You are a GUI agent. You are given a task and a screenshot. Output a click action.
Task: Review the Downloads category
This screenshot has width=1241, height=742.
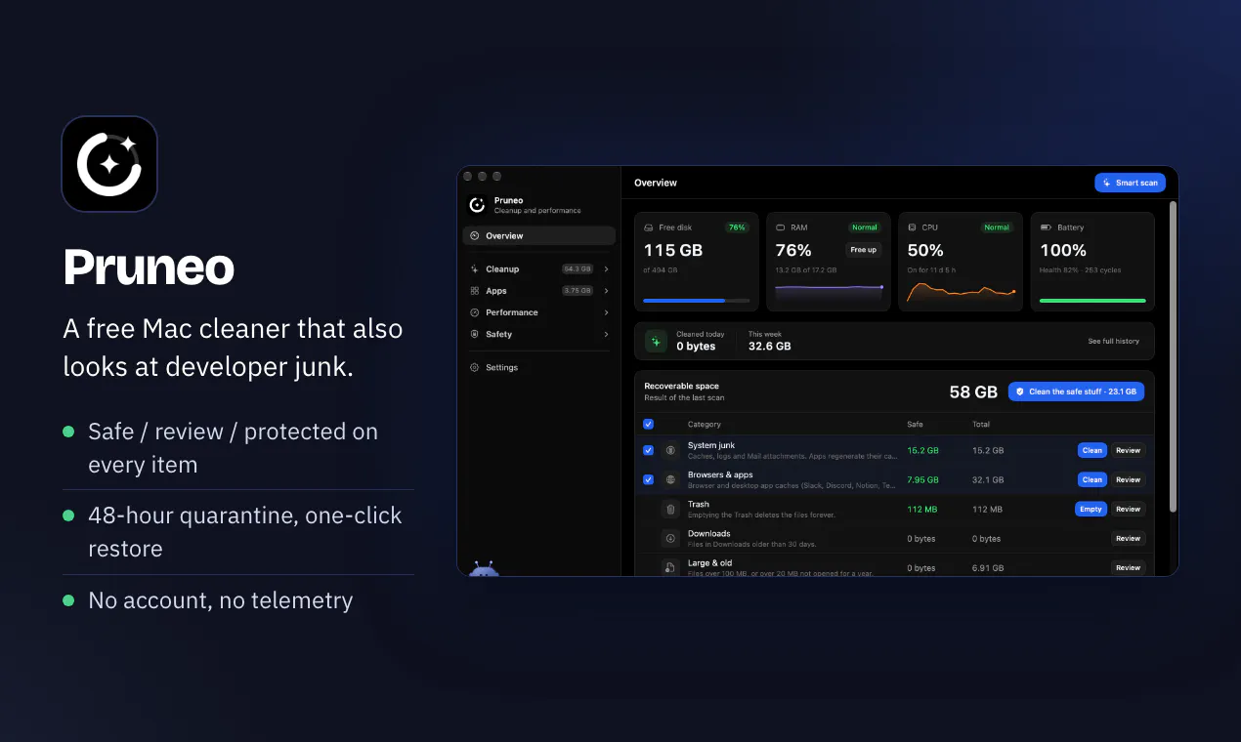click(x=1128, y=539)
